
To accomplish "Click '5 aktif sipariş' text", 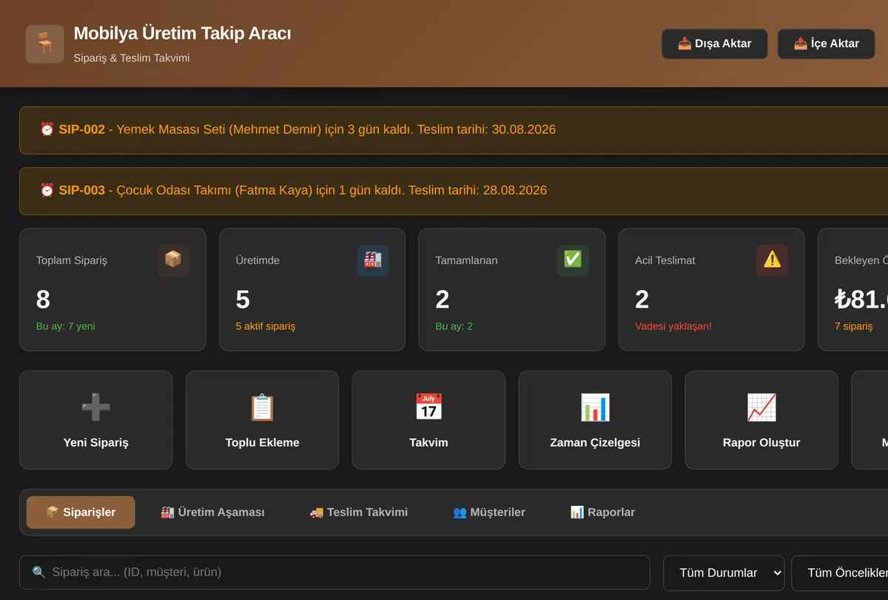I will (x=265, y=326).
